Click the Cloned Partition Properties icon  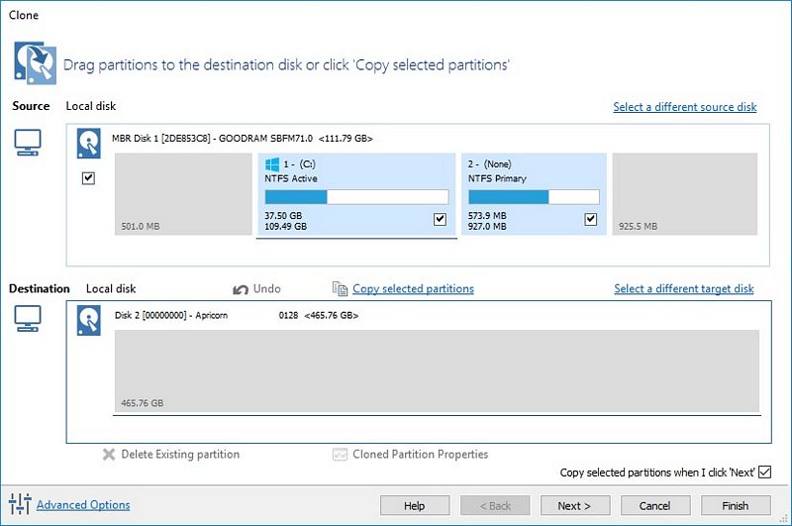pyautogui.click(x=340, y=455)
